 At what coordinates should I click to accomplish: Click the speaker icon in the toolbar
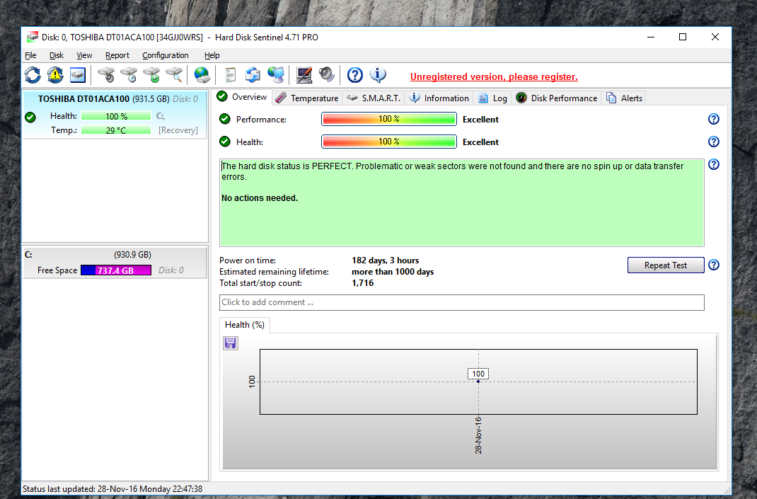click(x=326, y=75)
